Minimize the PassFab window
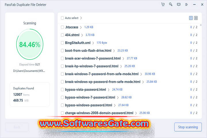 pos(194,5)
